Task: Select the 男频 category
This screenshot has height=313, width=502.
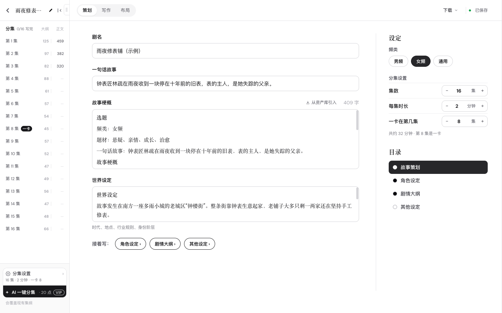Action: (x=398, y=61)
